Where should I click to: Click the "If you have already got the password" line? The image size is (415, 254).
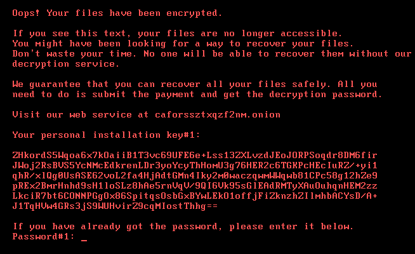tap(182, 226)
